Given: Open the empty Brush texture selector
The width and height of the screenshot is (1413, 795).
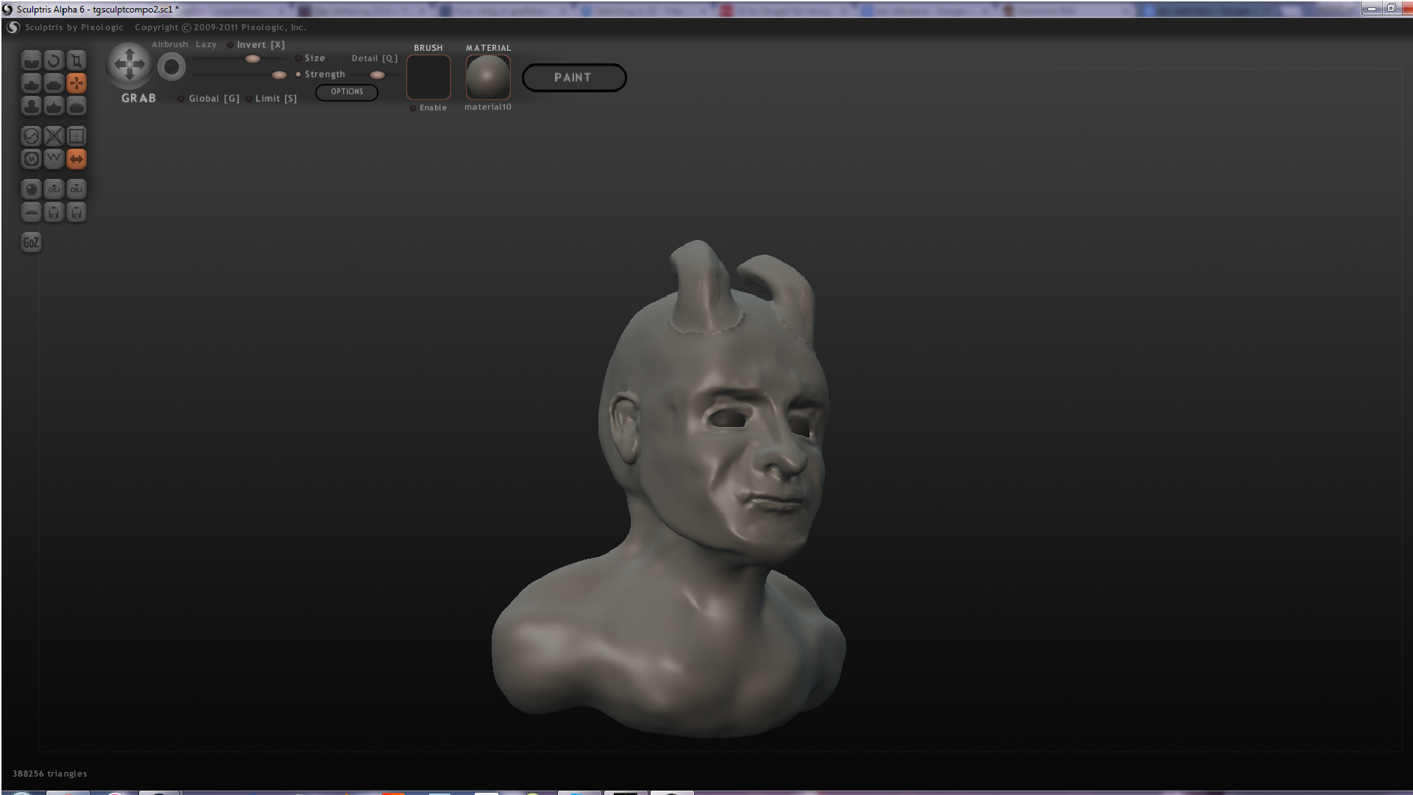Looking at the screenshot, I should (428, 77).
